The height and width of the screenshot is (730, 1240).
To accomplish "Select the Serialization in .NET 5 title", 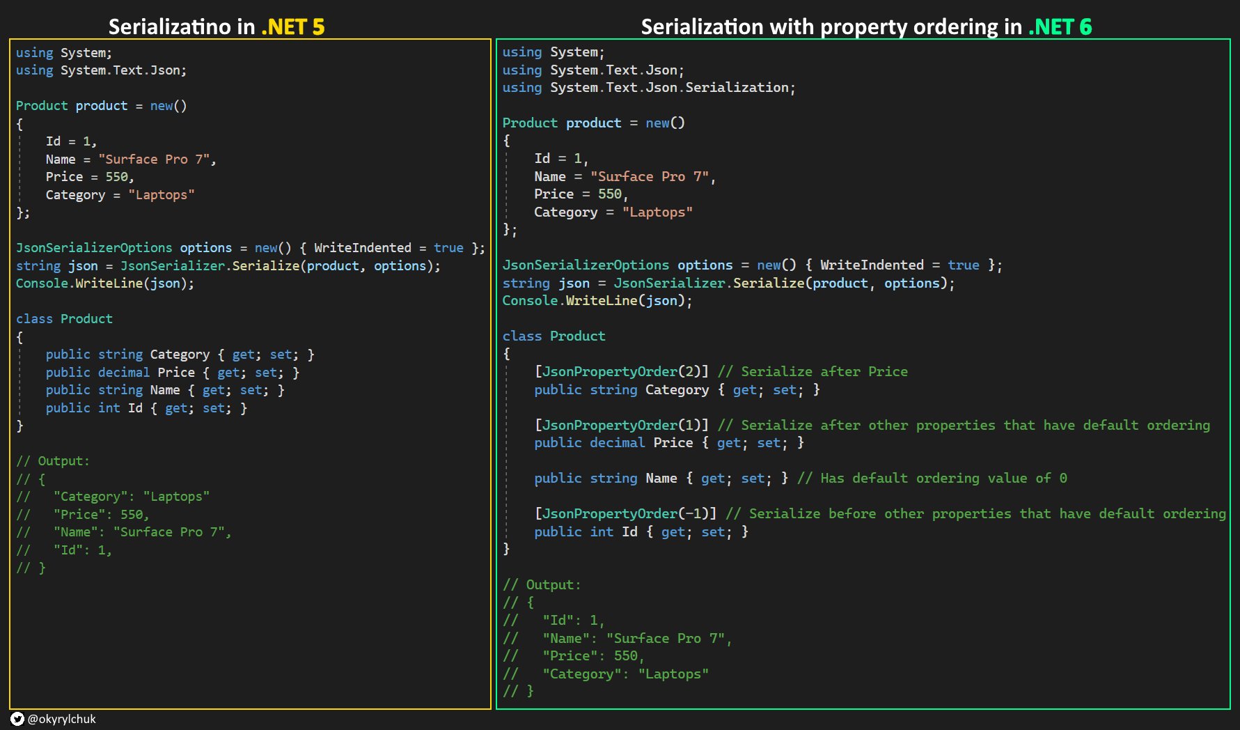I will tap(216, 28).
